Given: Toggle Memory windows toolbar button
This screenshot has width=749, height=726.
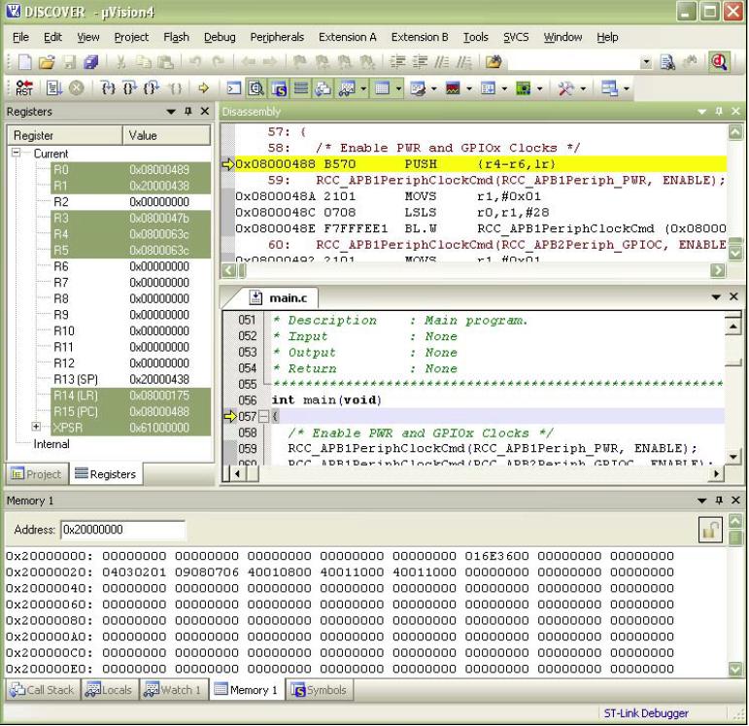Looking at the screenshot, I should click(x=383, y=88).
